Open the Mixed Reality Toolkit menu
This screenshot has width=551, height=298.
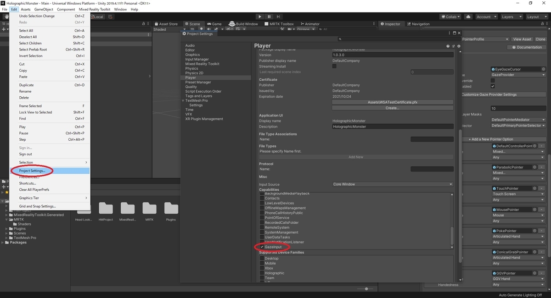[x=95, y=9]
